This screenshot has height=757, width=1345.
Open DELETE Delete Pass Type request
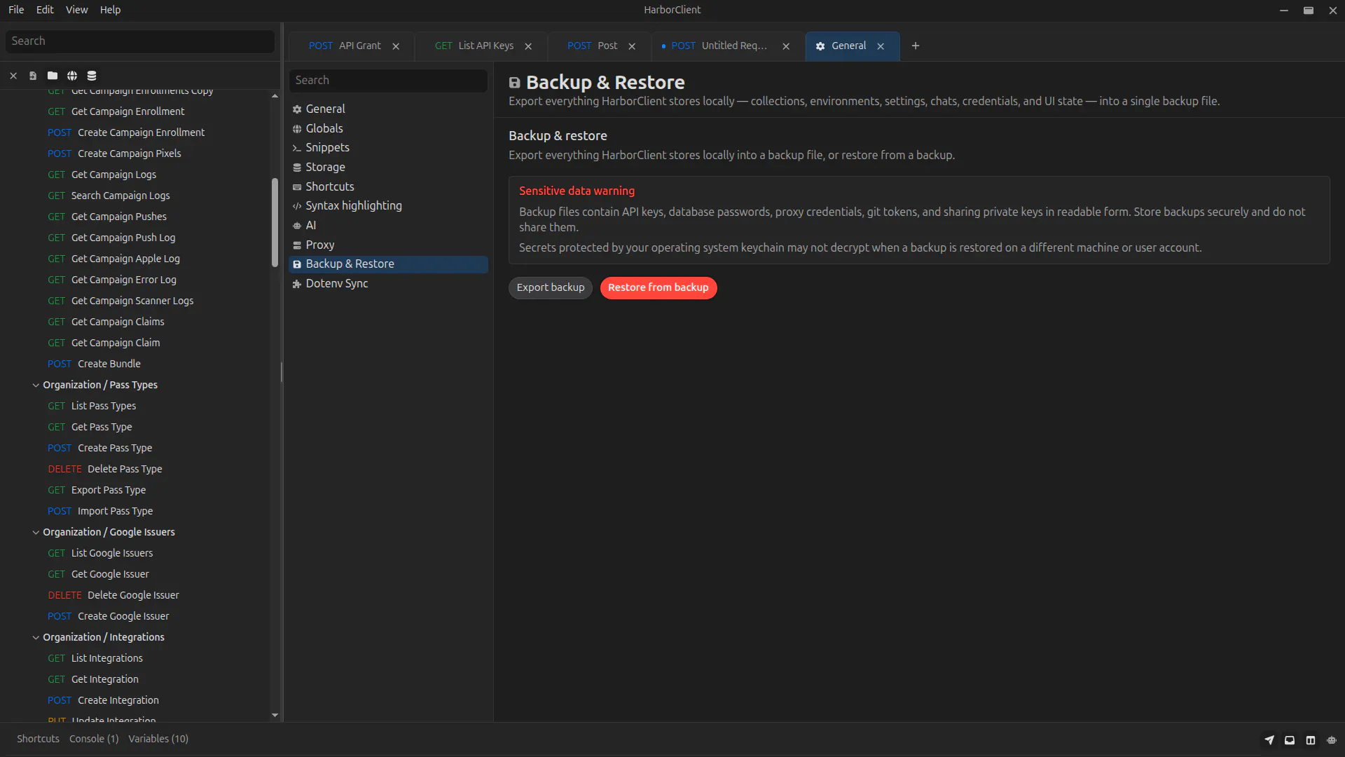pos(105,469)
